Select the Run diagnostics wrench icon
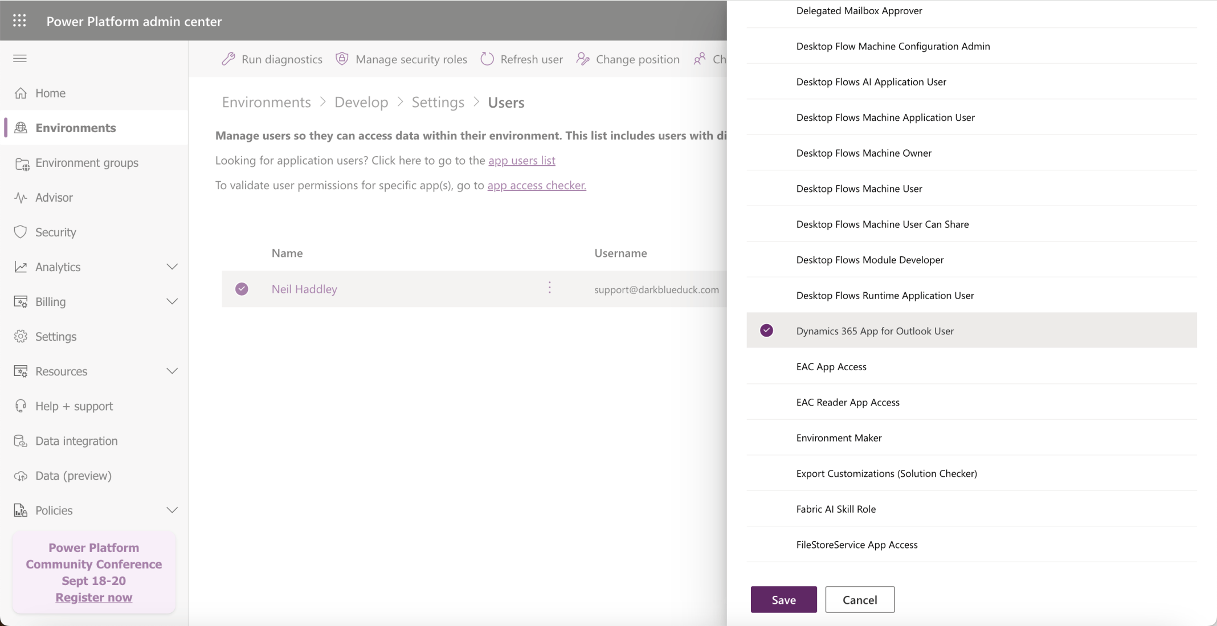The width and height of the screenshot is (1217, 626). pyautogui.click(x=228, y=59)
